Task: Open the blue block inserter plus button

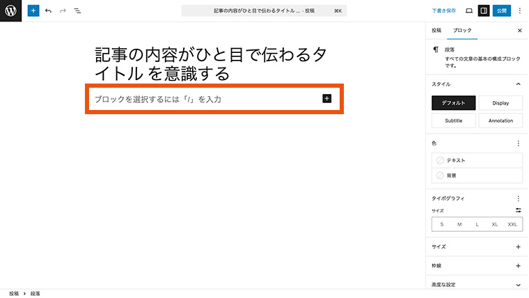Action: pyautogui.click(x=33, y=11)
